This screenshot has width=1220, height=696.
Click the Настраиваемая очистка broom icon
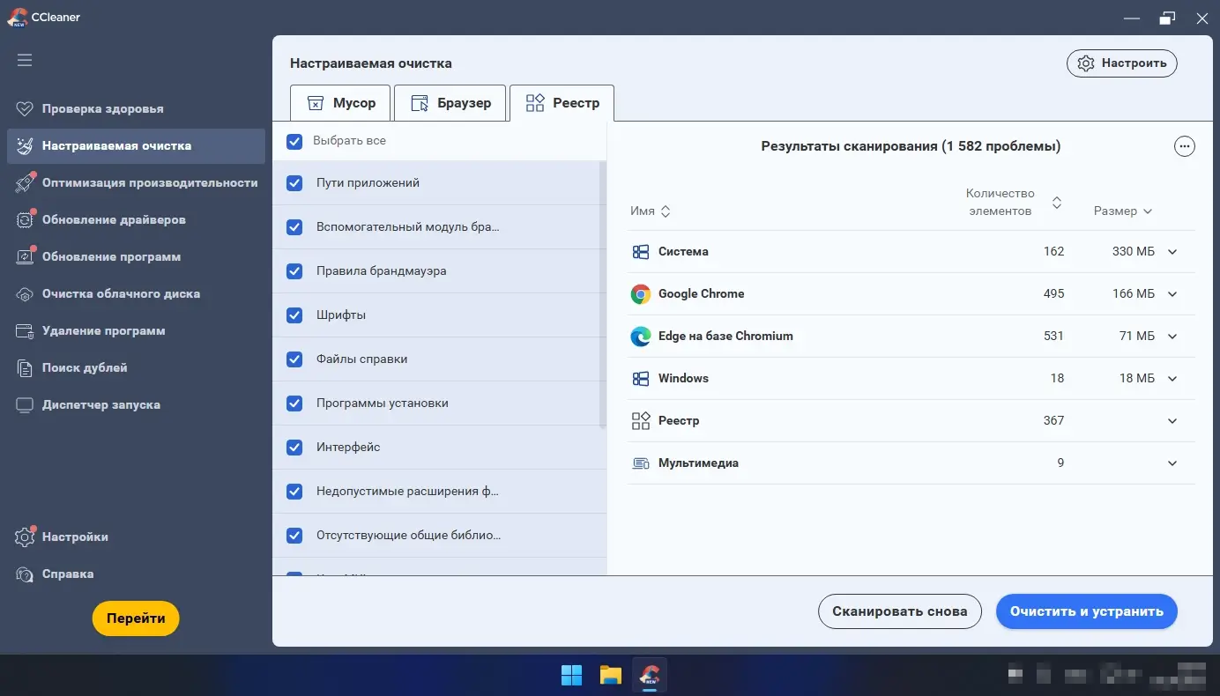point(25,146)
